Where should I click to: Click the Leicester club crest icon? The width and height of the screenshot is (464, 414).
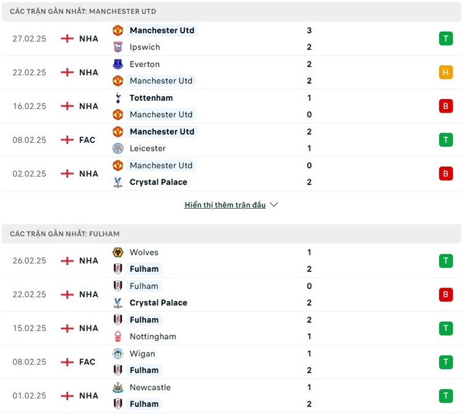(118, 148)
